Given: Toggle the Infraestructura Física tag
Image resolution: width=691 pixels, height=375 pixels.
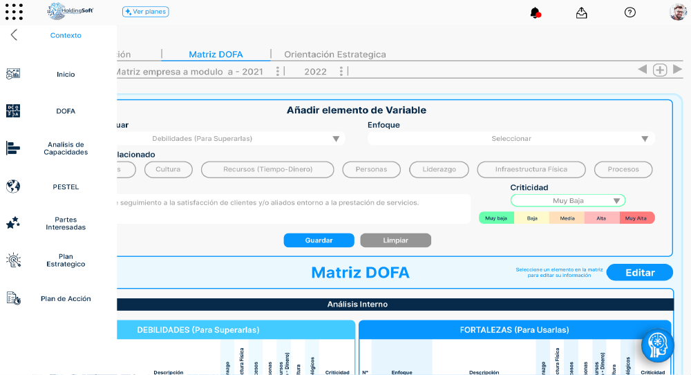Looking at the screenshot, I should (x=531, y=169).
